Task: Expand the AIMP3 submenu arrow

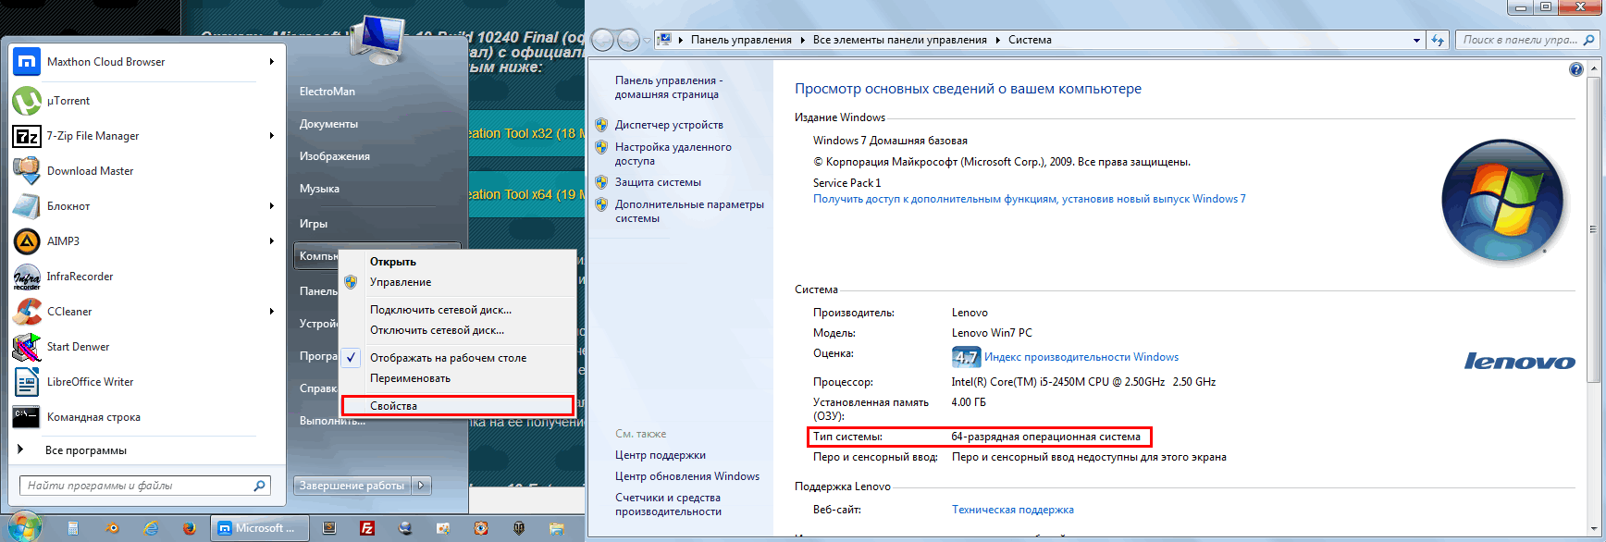Action: tap(271, 241)
